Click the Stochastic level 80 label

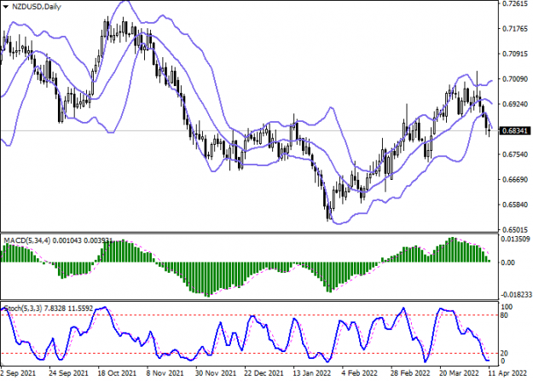[505, 315]
